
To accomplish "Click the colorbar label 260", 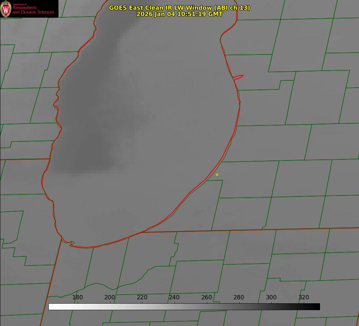I will pyautogui.click(x=206, y=297).
